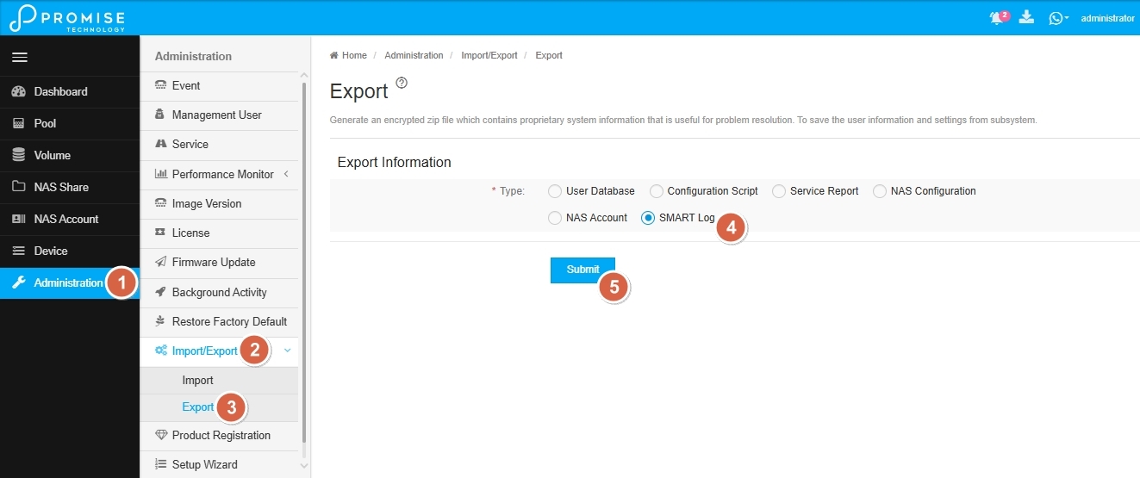
Task: Select NAS Account export type radio
Action: [x=555, y=218]
